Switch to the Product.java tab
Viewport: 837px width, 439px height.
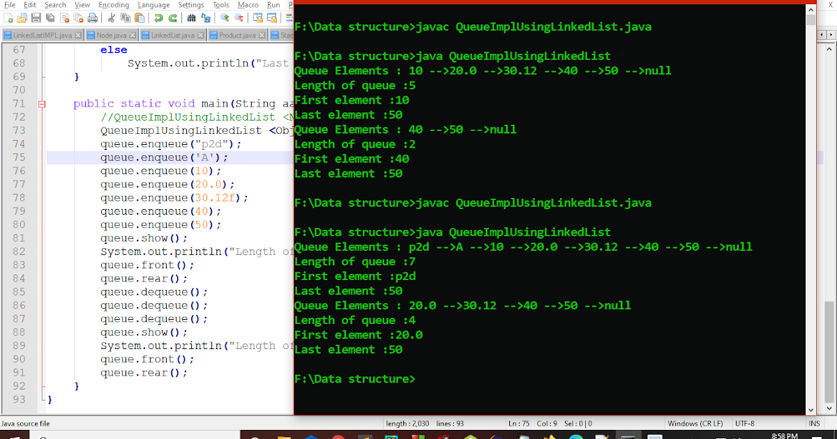(236, 34)
